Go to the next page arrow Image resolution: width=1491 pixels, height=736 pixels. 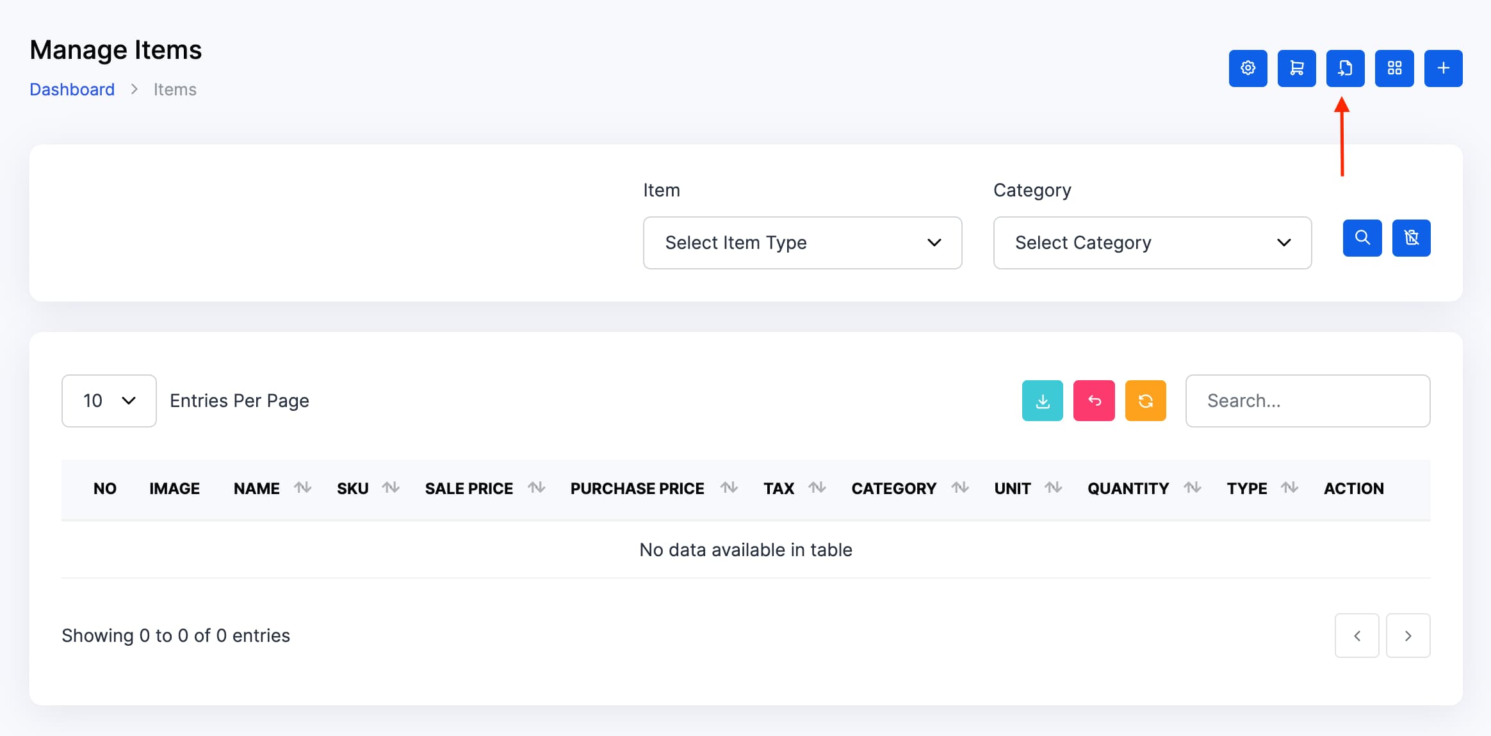pyautogui.click(x=1408, y=636)
